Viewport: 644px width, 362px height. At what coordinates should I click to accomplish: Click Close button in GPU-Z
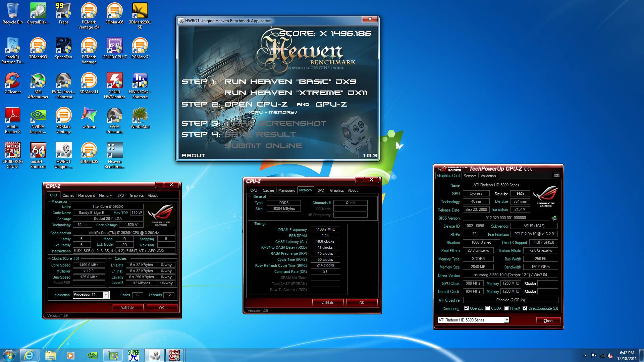point(548,321)
